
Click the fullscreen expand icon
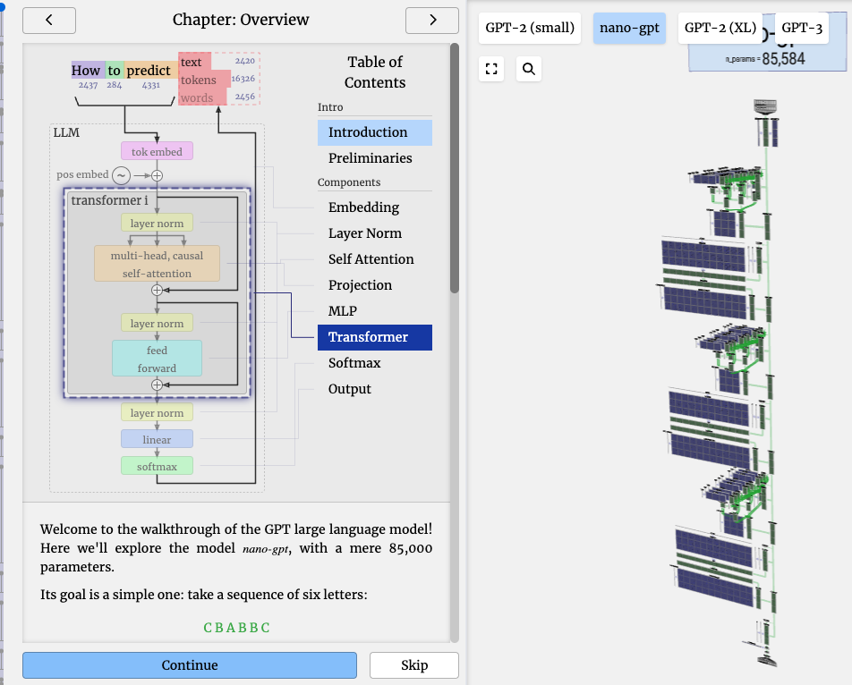(x=490, y=69)
